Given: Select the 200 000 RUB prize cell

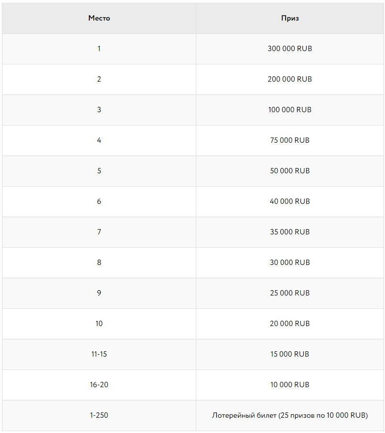Looking at the screenshot, I should [x=290, y=79].
